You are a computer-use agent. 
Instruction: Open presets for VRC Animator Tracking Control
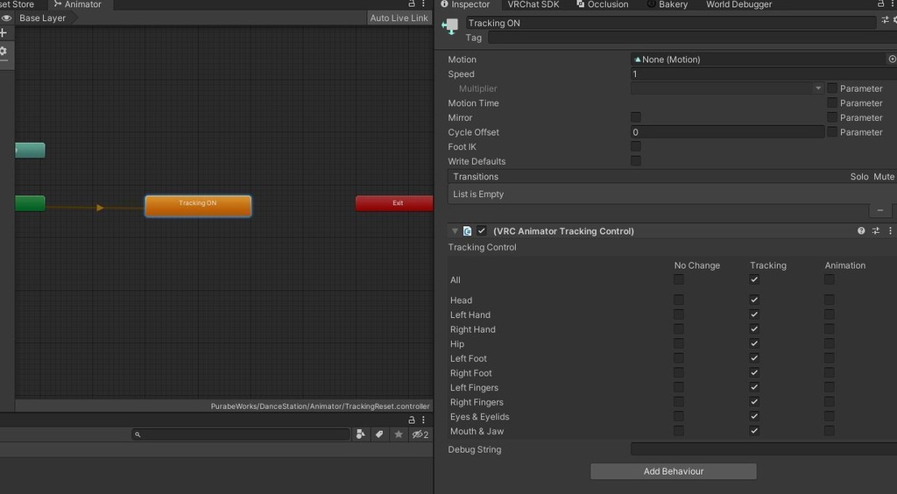click(876, 231)
